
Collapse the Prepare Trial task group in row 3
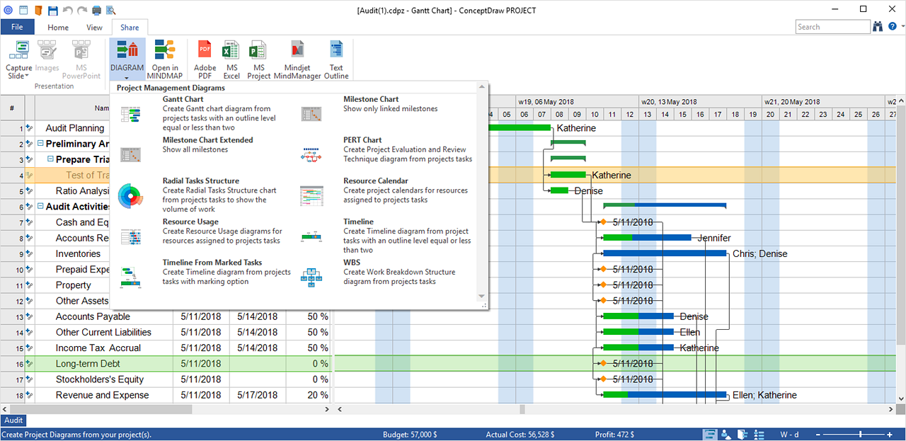pyautogui.click(x=50, y=160)
